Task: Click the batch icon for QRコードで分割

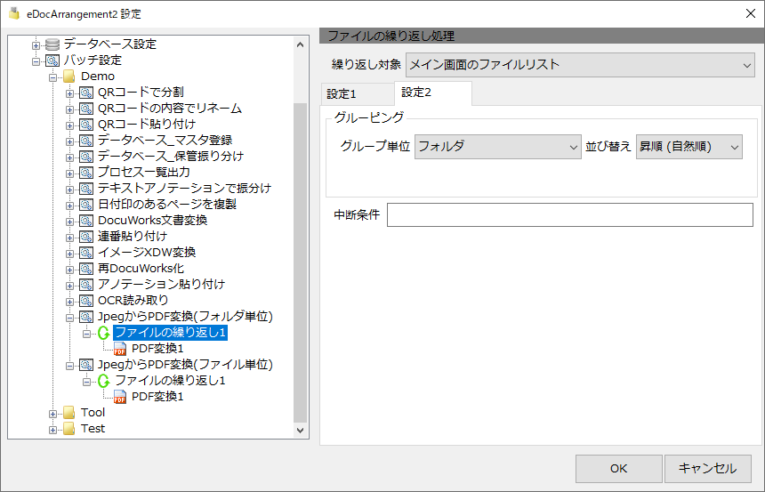Action: pyautogui.click(x=86, y=93)
